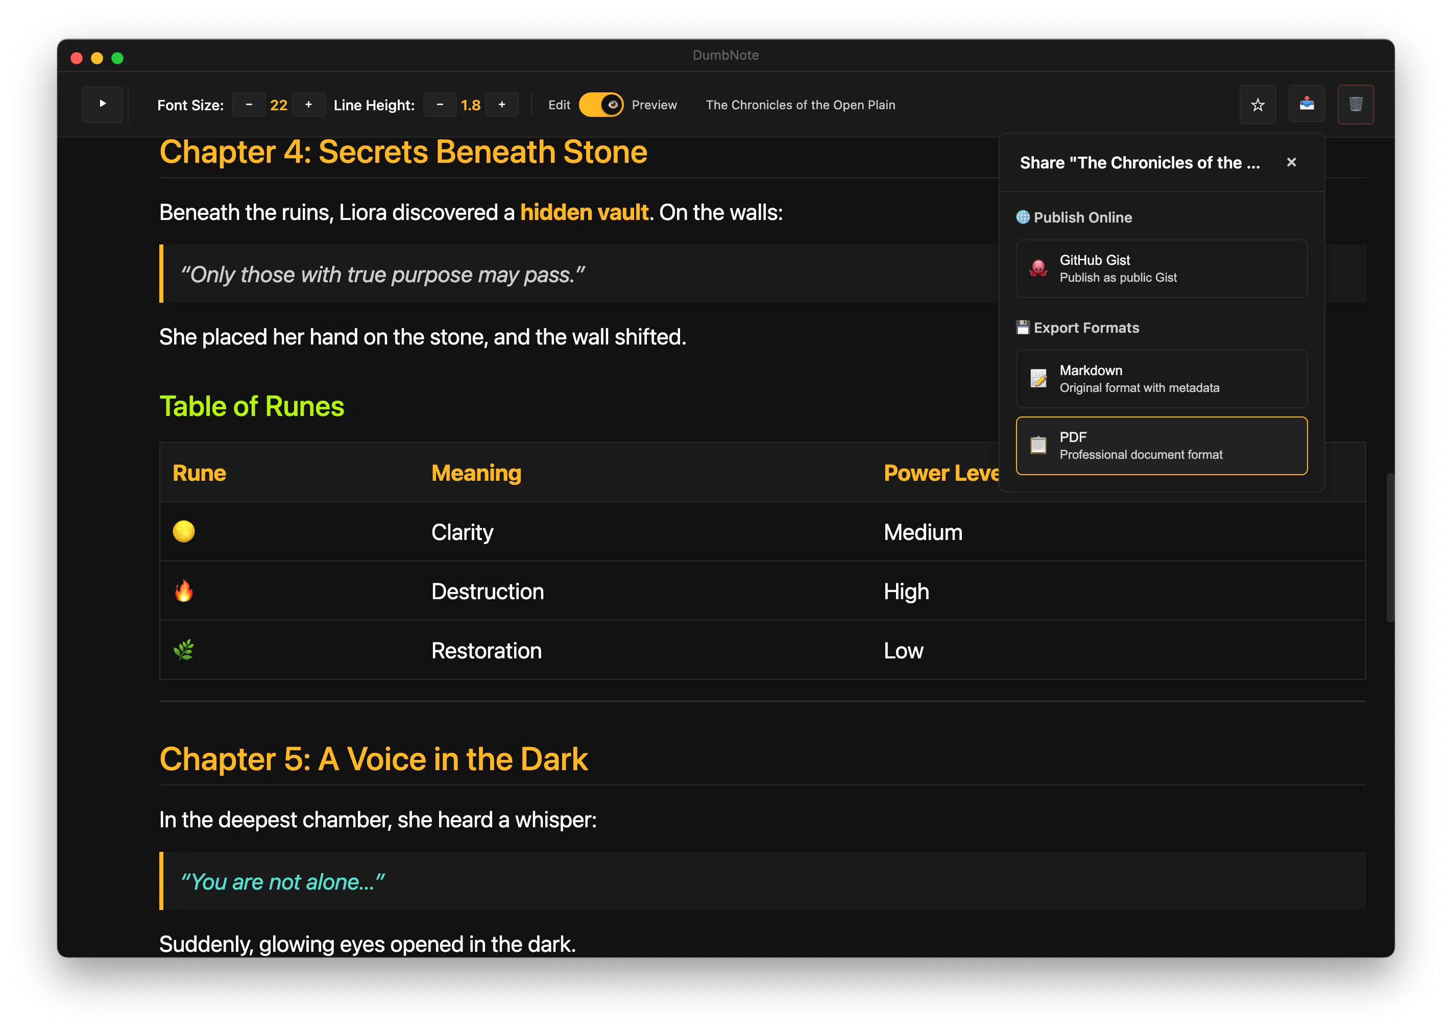Increase font size with the plus button
The image size is (1452, 1033).
coord(308,105)
